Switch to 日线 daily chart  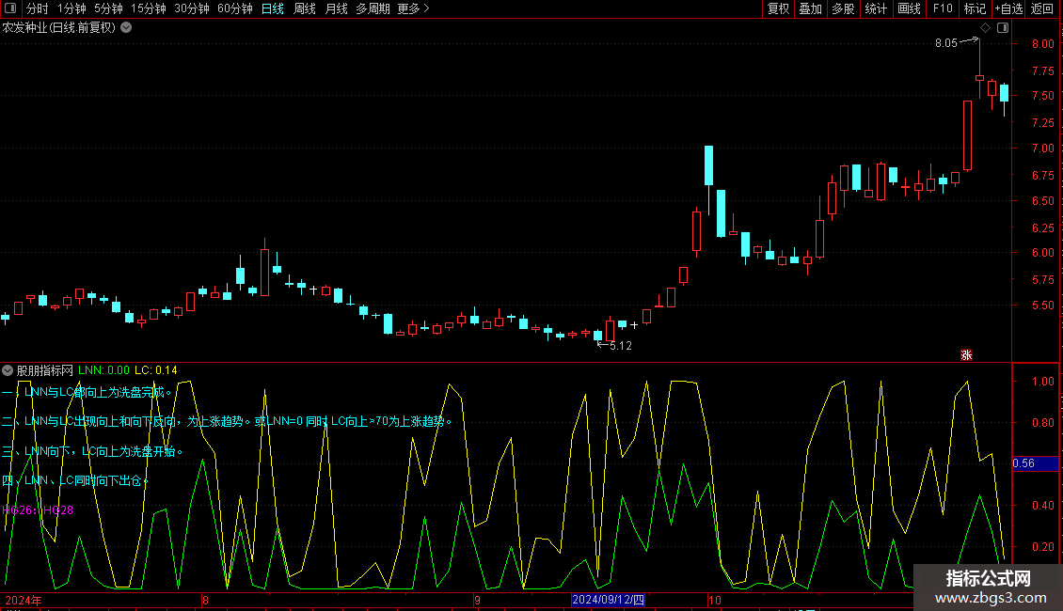tap(273, 8)
